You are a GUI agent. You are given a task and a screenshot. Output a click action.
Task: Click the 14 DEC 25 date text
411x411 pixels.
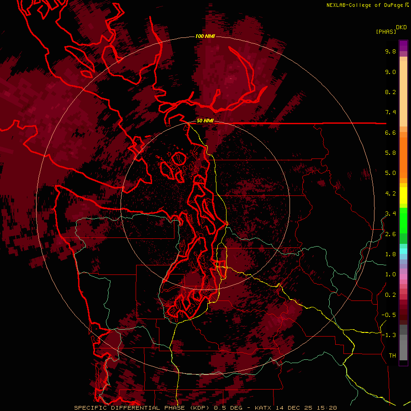point(295,408)
